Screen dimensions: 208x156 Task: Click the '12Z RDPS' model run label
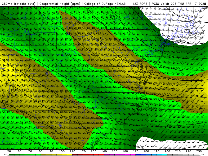click(140, 4)
